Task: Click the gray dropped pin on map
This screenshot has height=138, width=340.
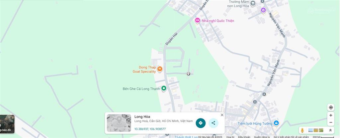Action: 188,74
